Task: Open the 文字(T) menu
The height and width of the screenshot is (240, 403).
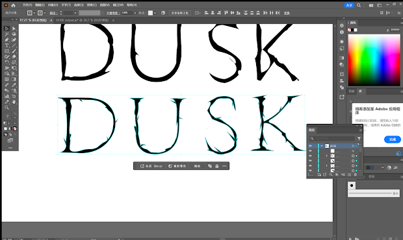Action: pyautogui.click(x=66, y=5)
